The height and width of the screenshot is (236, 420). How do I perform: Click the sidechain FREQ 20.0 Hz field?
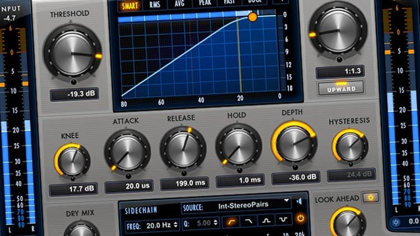click(x=152, y=225)
